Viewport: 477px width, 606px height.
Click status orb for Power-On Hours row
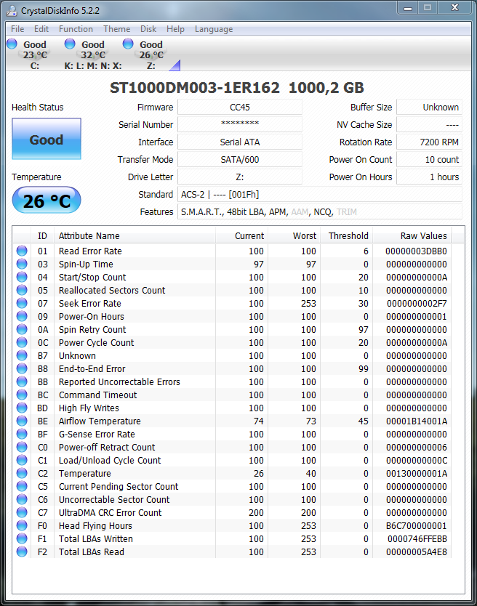pos(22,317)
